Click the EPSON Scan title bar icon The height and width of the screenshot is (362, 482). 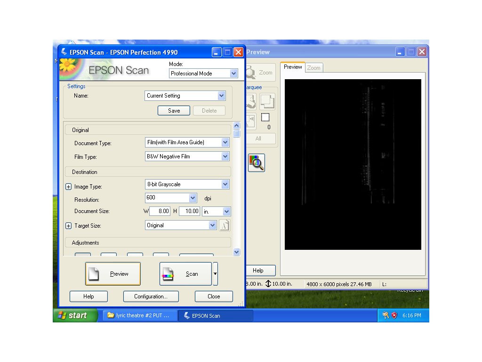point(64,52)
